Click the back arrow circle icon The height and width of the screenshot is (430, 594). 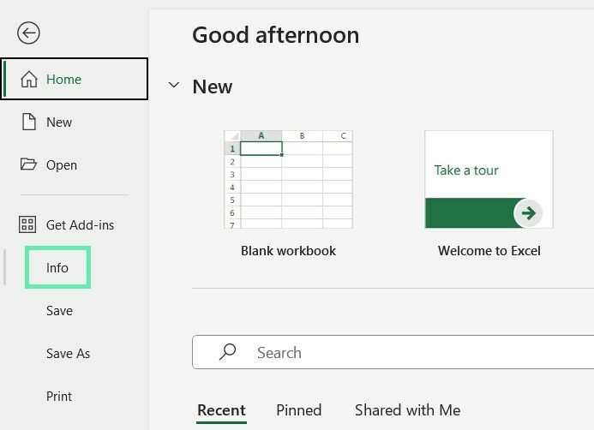pos(28,33)
